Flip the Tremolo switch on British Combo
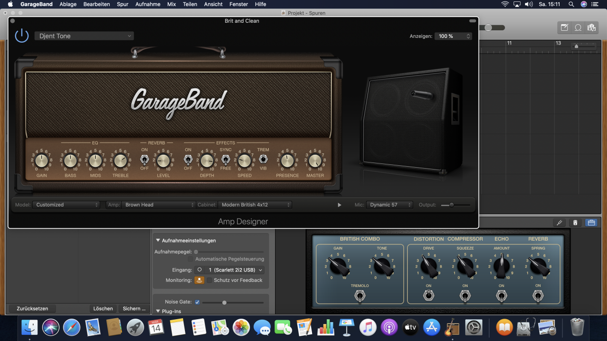This screenshot has height=341, width=607. pyautogui.click(x=359, y=296)
